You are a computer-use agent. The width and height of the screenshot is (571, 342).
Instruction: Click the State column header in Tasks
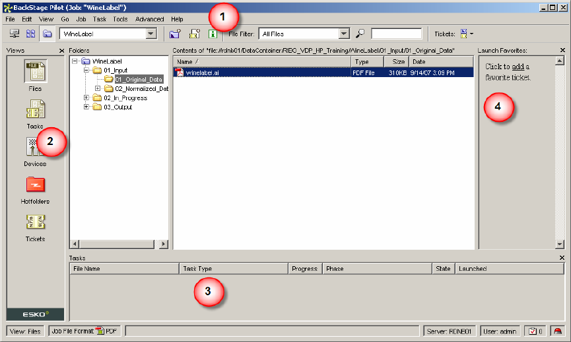(443, 269)
